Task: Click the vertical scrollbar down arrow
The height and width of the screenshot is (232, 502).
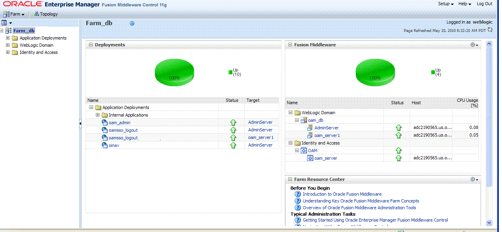Action: (489, 223)
